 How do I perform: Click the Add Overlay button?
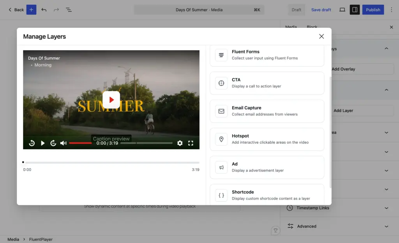tap(362, 69)
